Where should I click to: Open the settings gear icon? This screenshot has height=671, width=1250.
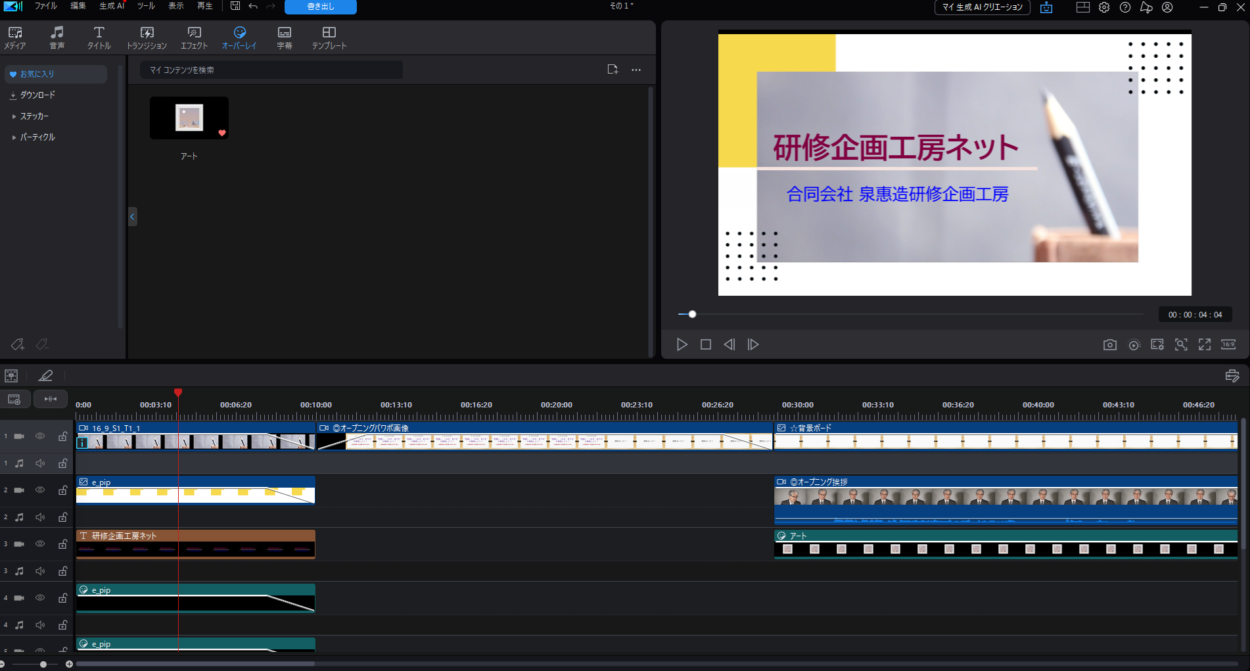1104,7
